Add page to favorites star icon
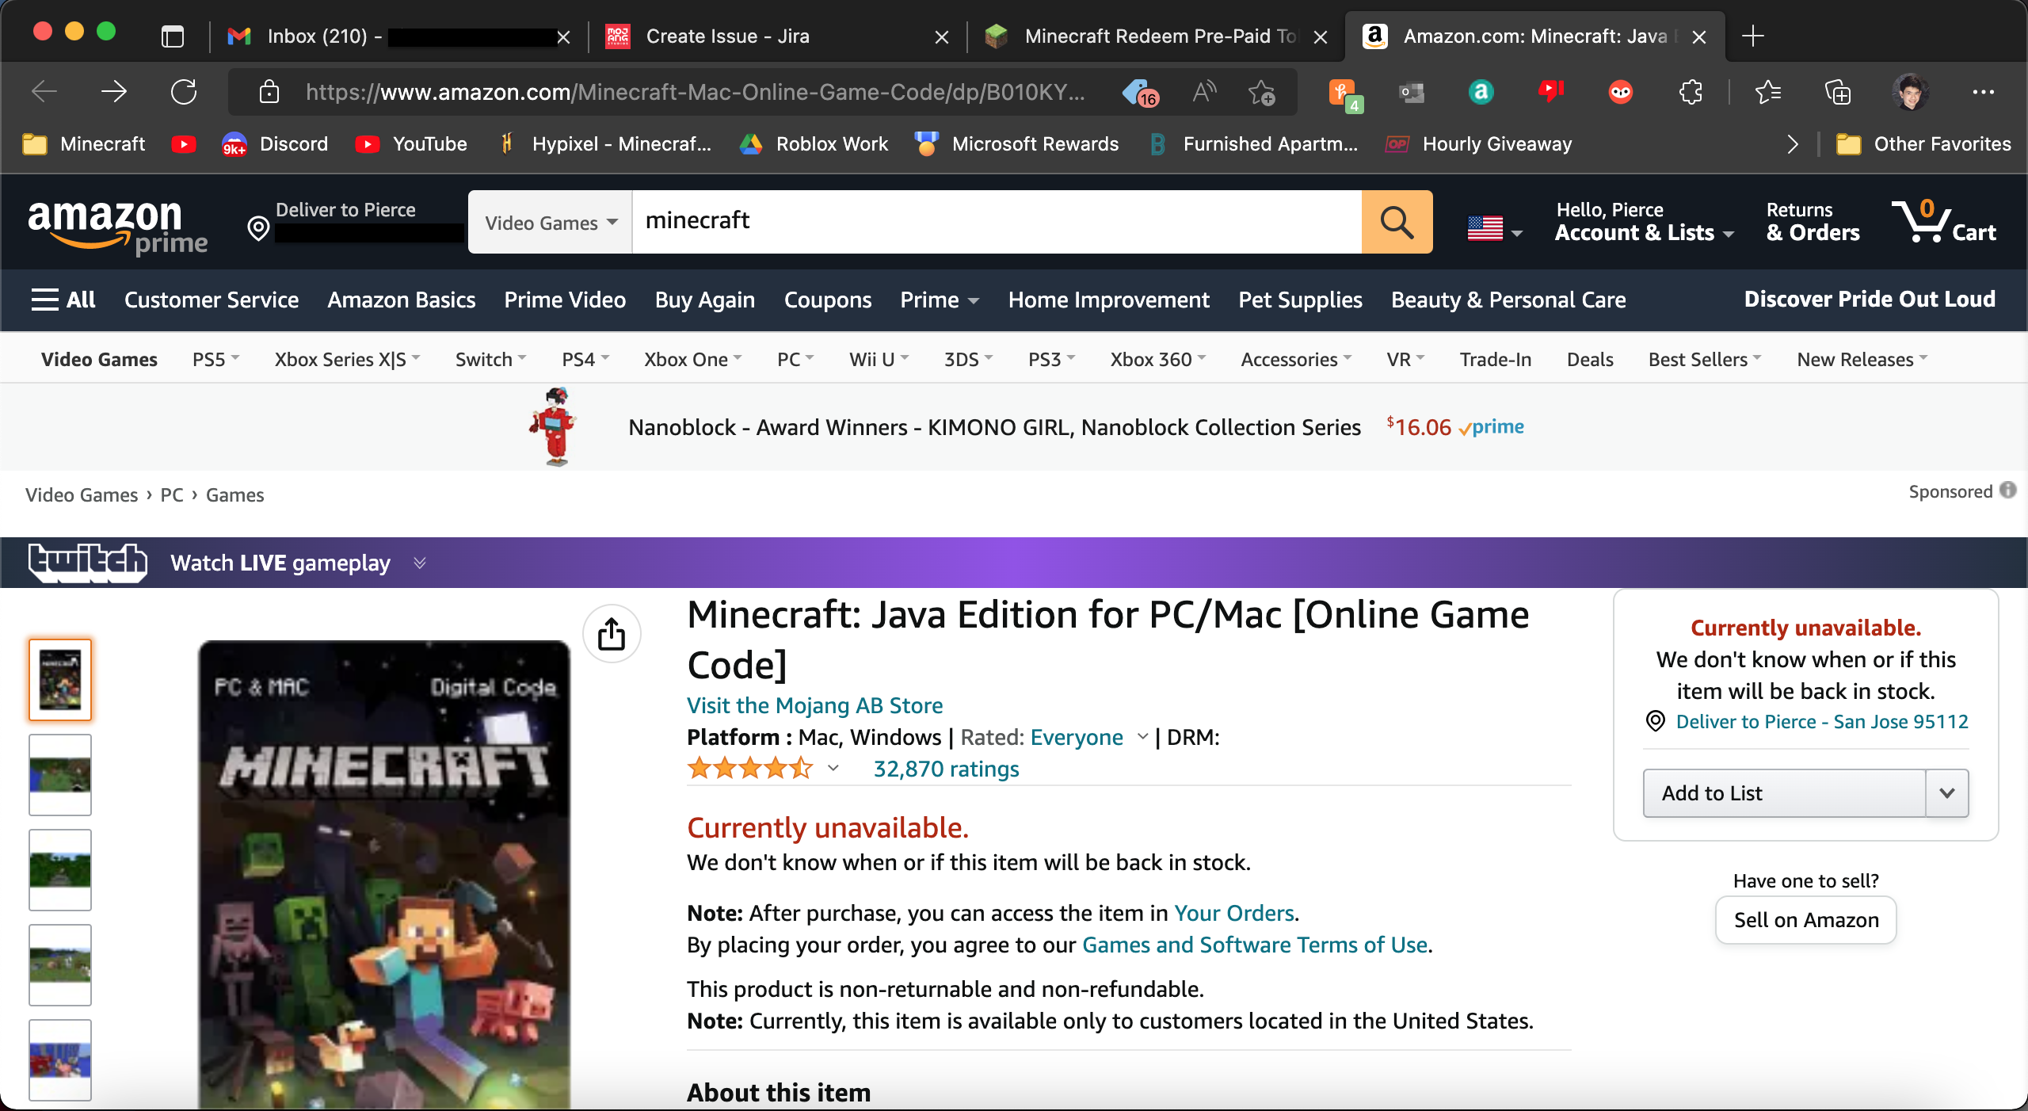This screenshot has width=2028, height=1111. (x=1261, y=93)
